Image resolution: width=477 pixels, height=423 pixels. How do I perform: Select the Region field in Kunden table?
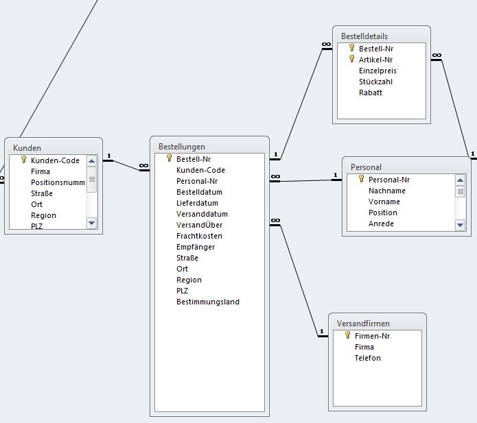pos(43,215)
